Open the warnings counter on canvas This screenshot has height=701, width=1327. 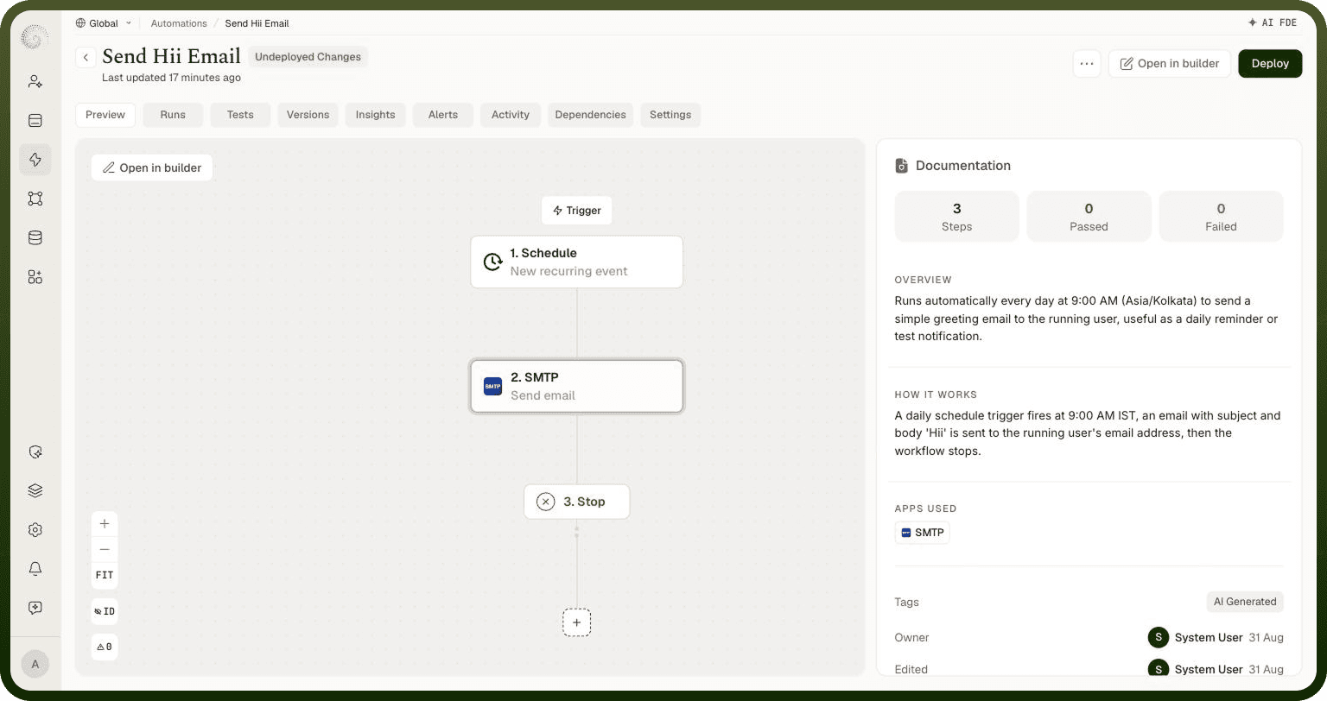[x=105, y=647]
